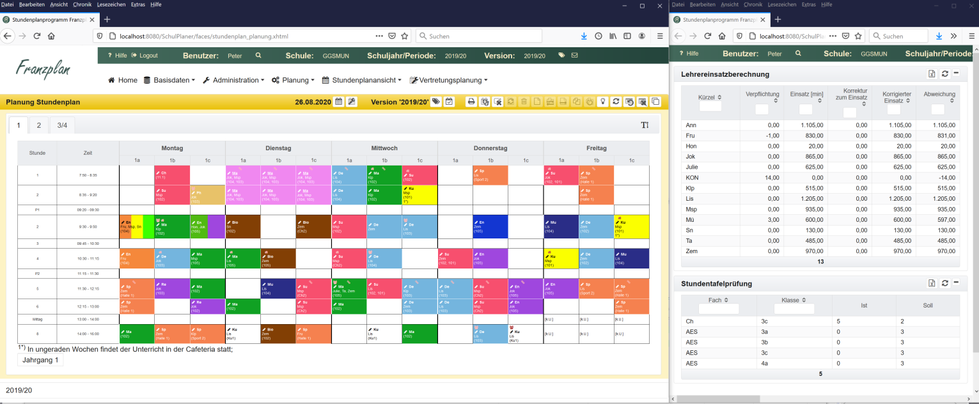Open the calendar date picker beside 26.08.2020
The width and height of the screenshot is (979, 404).
[339, 102]
